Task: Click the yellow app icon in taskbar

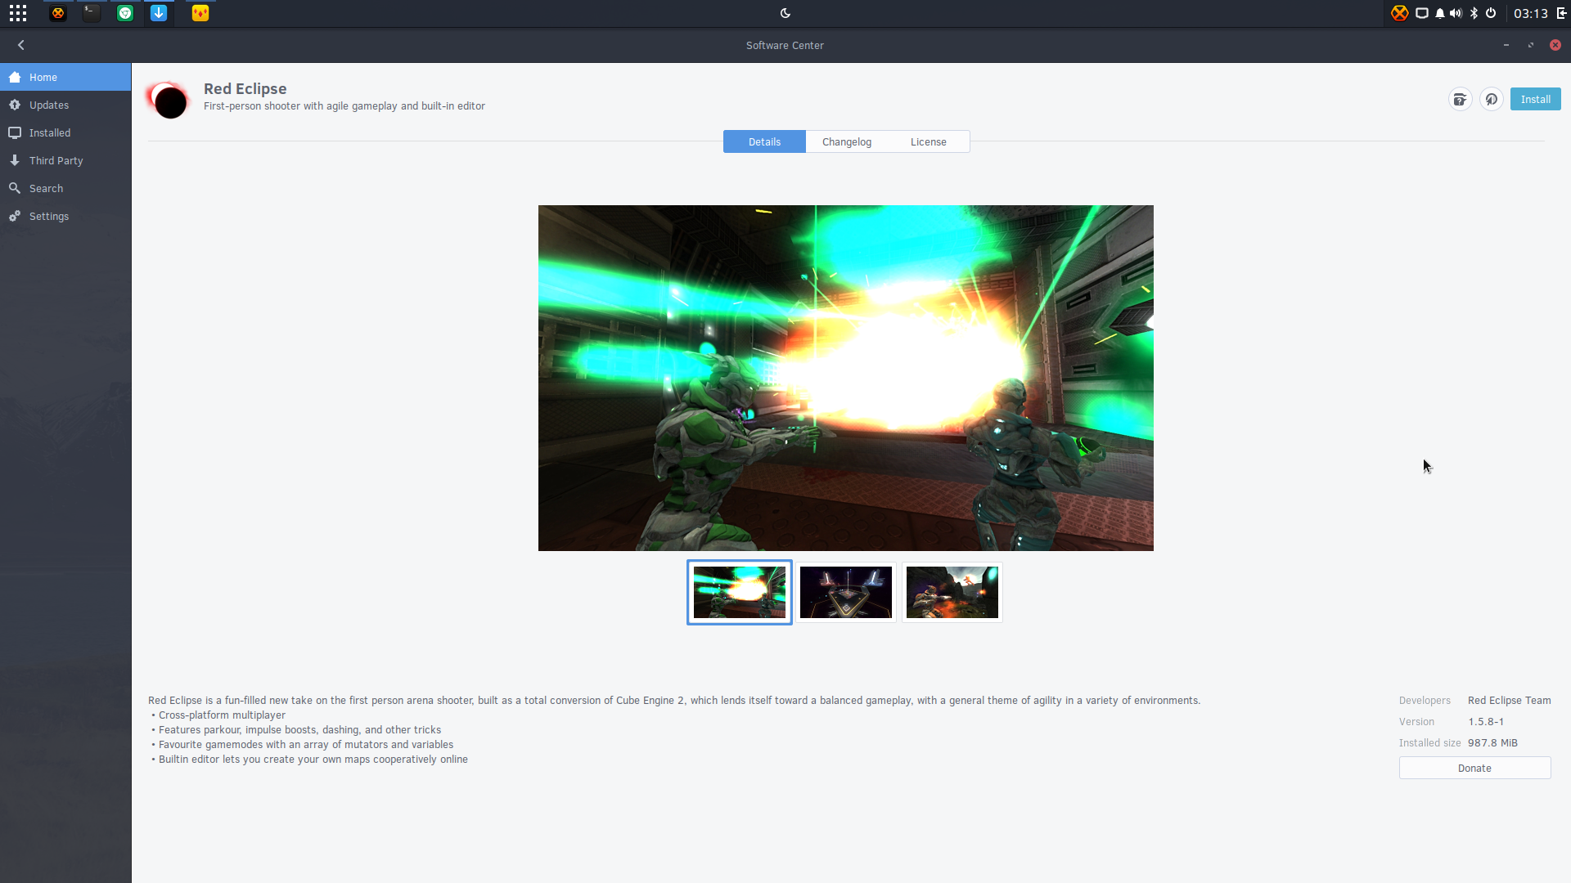Action: click(x=200, y=13)
